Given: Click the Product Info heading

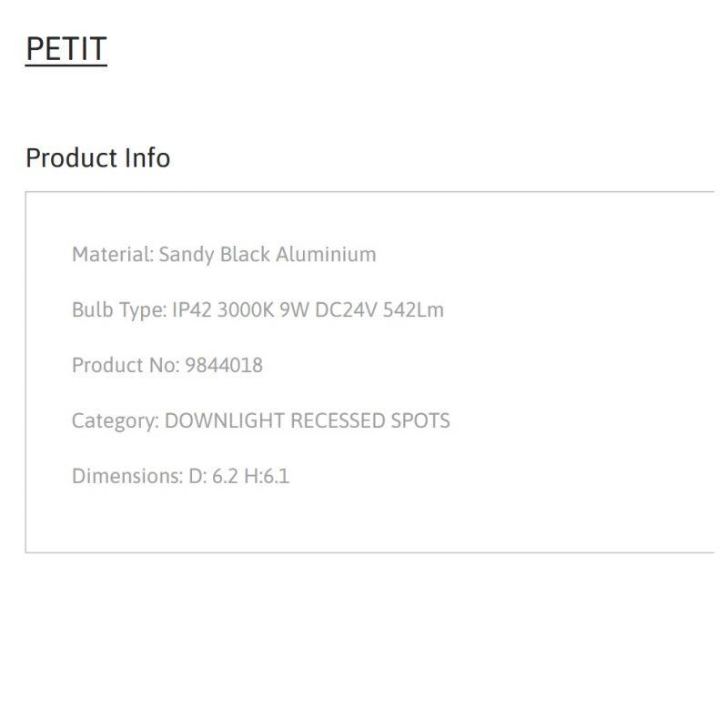Looking at the screenshot, I should (97, 157).
